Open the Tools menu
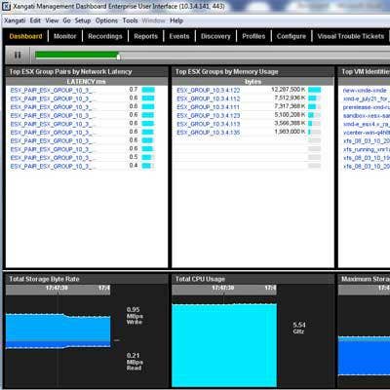Image resolution: width=390 pixels, height=390 pixels. point(130,20)
